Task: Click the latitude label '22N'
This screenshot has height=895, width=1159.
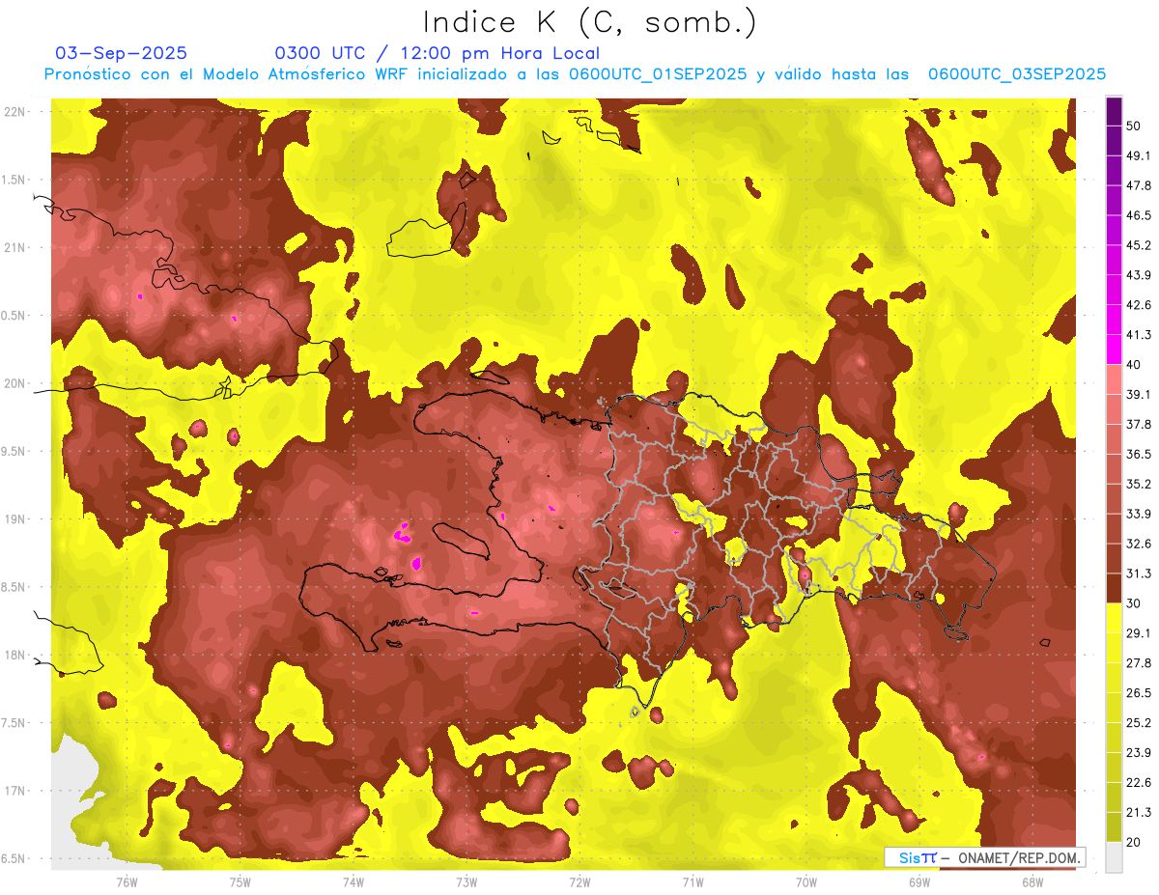Action: pyautogui.click(x=16, y=112)
